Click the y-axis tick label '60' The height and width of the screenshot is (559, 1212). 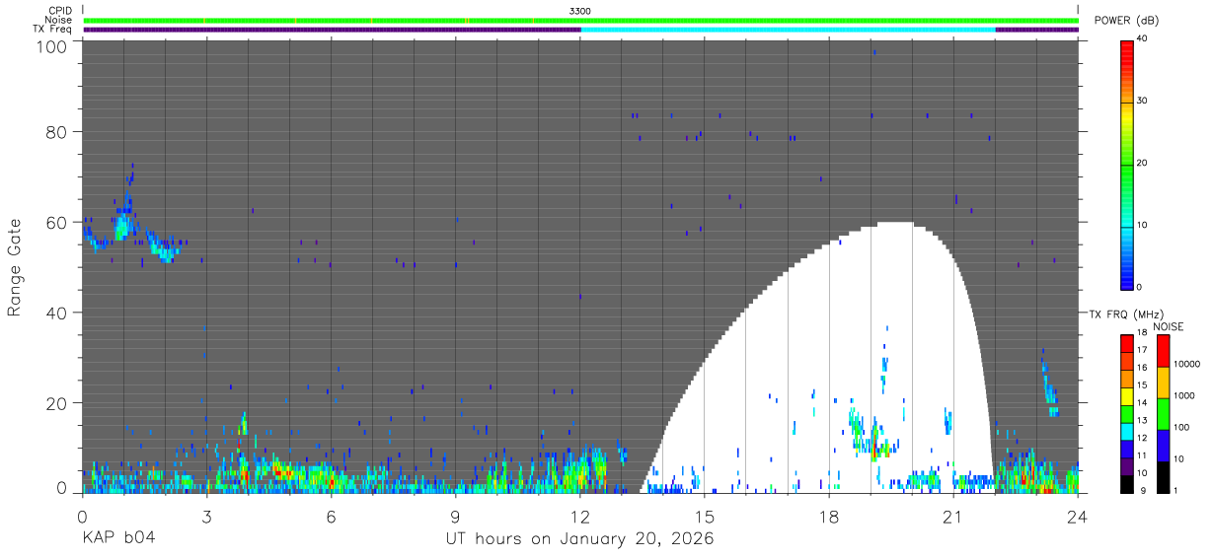pyautogui.click(x=56, y=222)
